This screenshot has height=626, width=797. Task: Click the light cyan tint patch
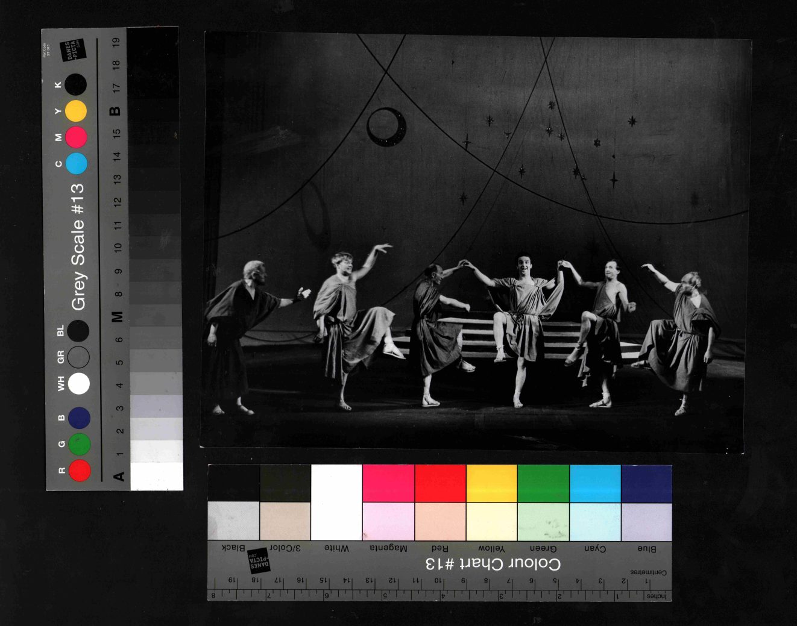click(x=595, y=522)
